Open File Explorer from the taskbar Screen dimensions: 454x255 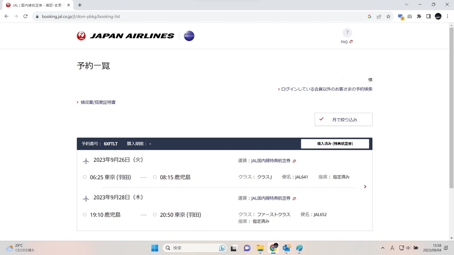(260, 248)
